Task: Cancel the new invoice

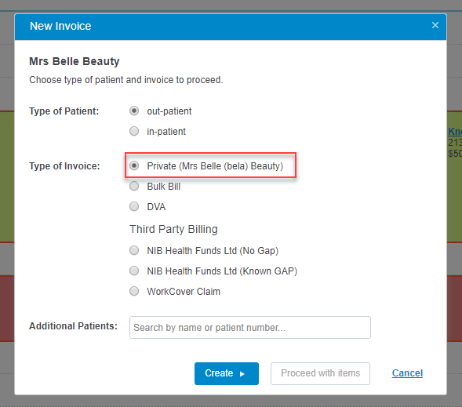Action: tap(407, 373)
